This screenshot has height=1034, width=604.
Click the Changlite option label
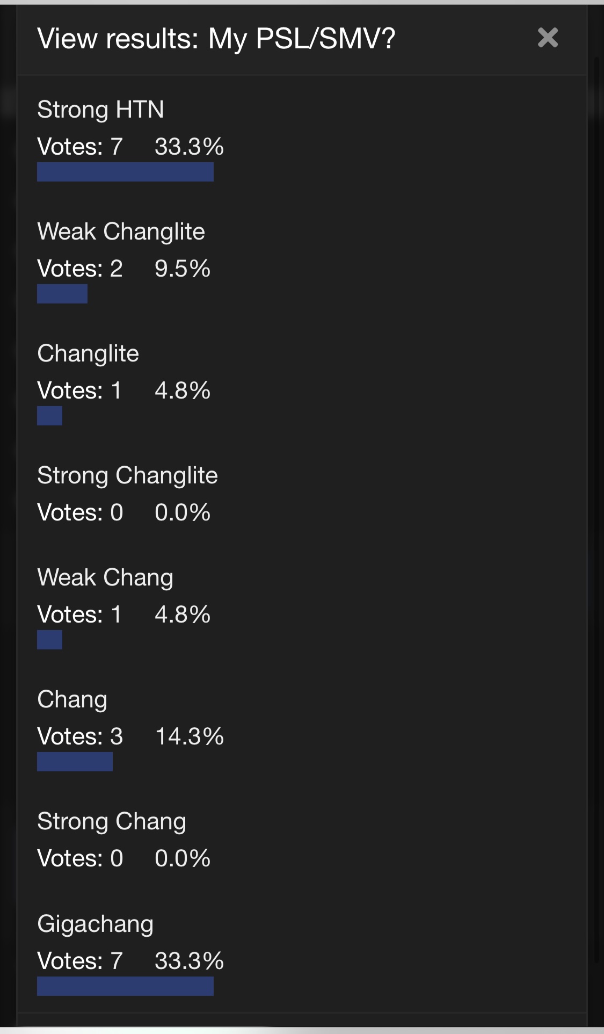click(x=88, y=354)
